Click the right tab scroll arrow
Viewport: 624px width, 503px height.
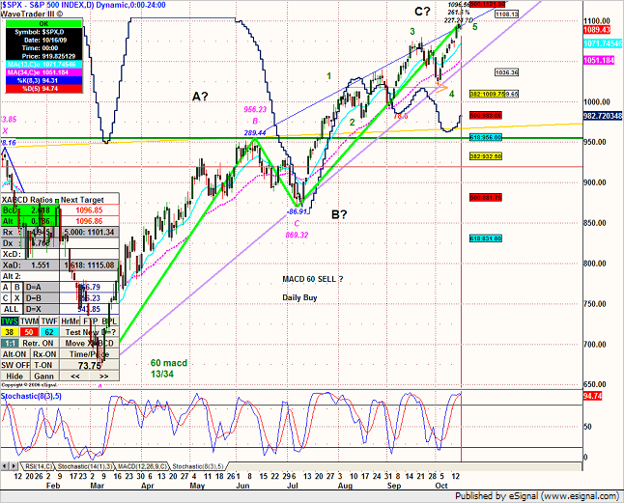coord(14,466)
